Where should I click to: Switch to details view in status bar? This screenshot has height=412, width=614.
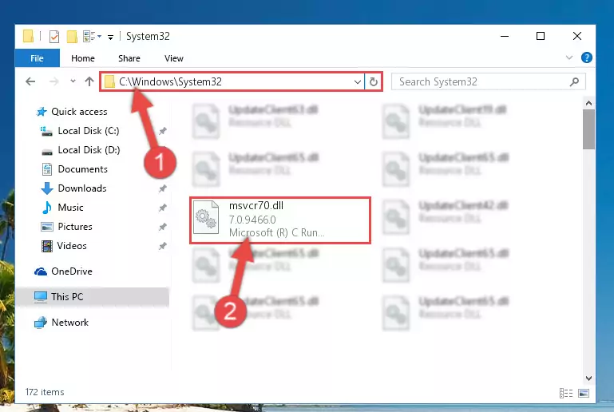(566, 393)
